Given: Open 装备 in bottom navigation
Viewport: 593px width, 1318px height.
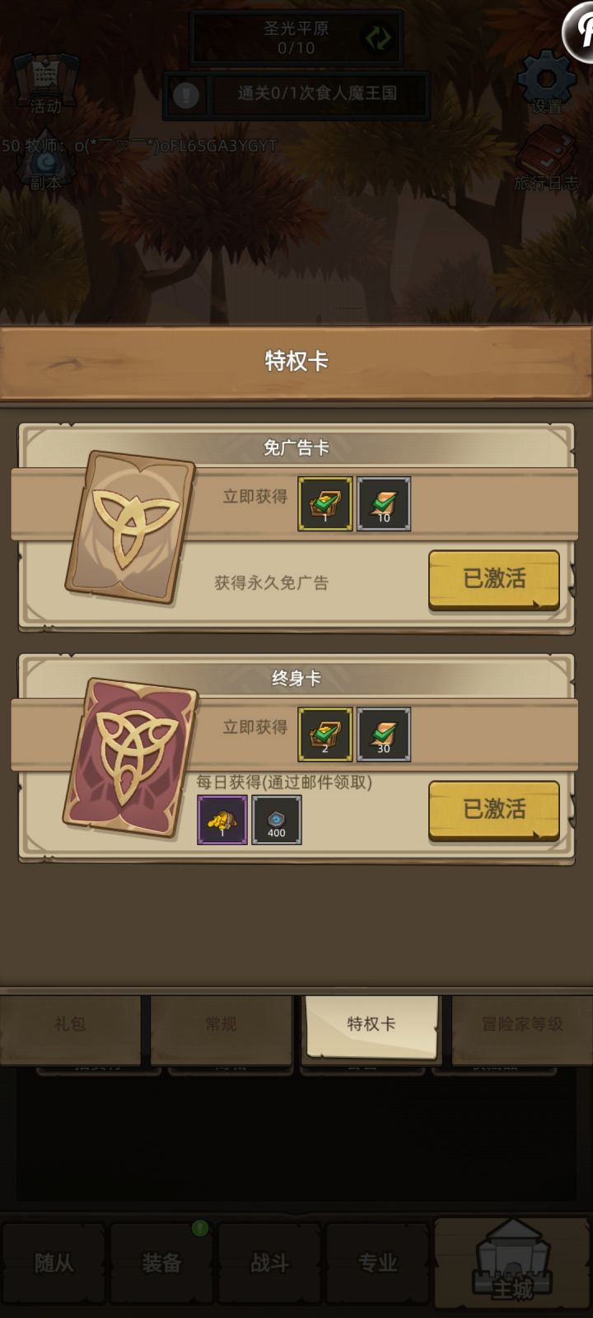Looking at the screenshot, I should point(161,1264).
